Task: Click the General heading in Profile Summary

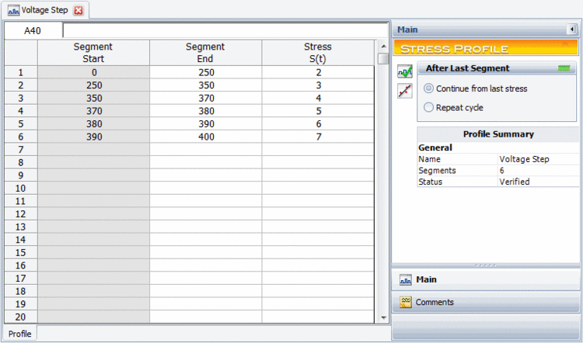Action: [x=435, y=147]
